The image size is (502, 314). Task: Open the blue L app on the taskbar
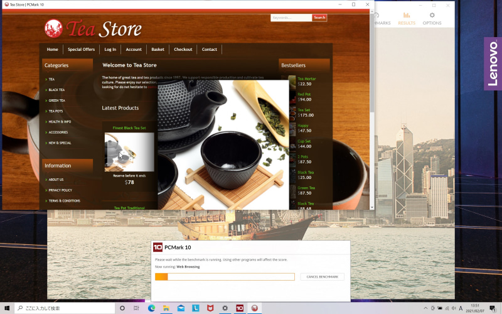pyautogui.click(x=195, y=308)
